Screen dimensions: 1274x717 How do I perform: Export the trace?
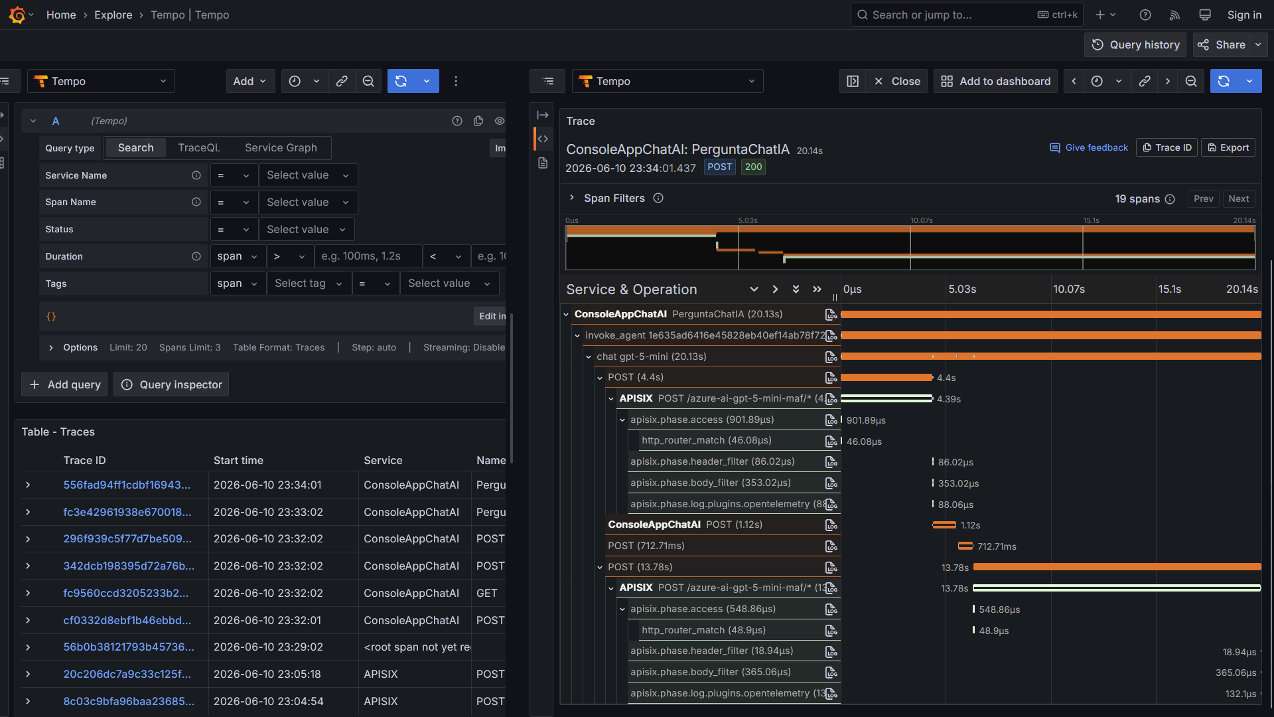(x=1228, y=147)
